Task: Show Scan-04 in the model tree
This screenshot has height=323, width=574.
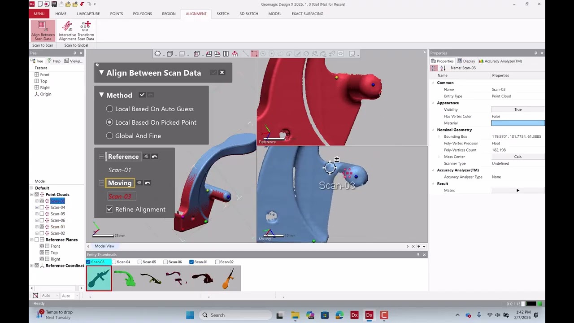Action: click(42, 207)
